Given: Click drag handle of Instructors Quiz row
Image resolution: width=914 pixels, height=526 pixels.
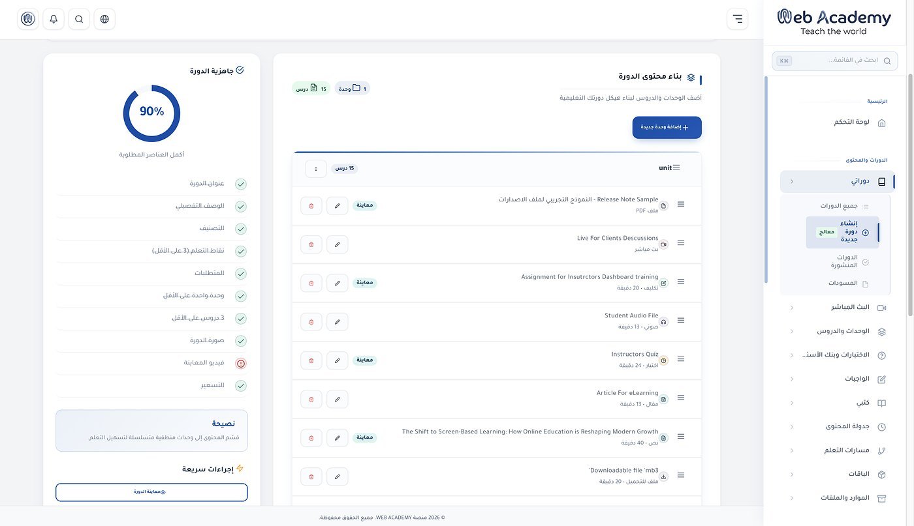Looking at the screenshot, I should tap(681, 359).
